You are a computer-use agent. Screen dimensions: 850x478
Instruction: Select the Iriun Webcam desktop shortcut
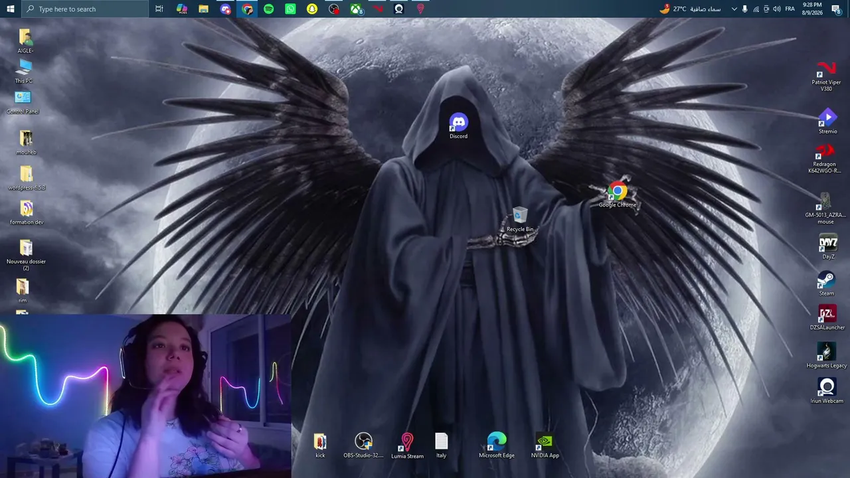tap(827, 391)
